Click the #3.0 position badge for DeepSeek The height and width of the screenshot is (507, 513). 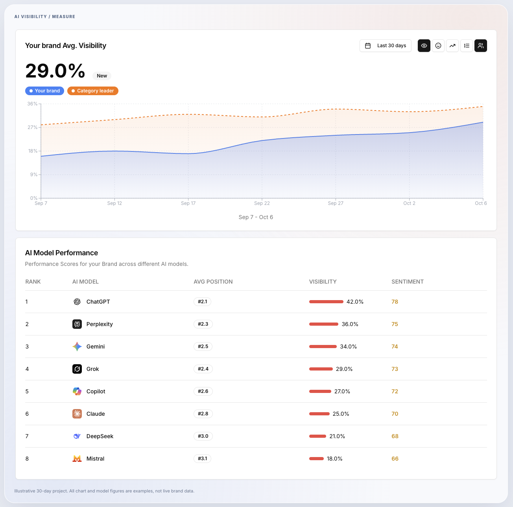(203, 436)
